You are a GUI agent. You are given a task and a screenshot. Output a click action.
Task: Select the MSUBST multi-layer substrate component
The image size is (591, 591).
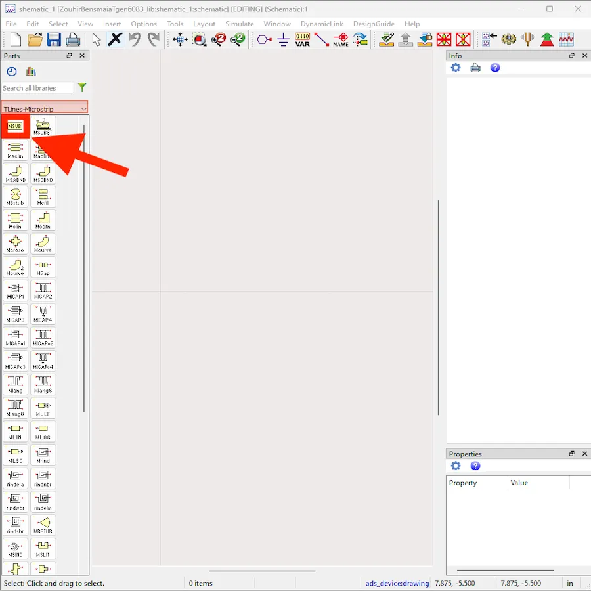(43, 126)
